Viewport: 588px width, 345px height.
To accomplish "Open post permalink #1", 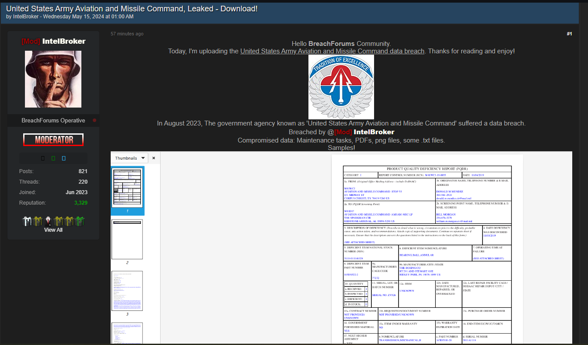I will pyautogui.click(x=569, y=34).
